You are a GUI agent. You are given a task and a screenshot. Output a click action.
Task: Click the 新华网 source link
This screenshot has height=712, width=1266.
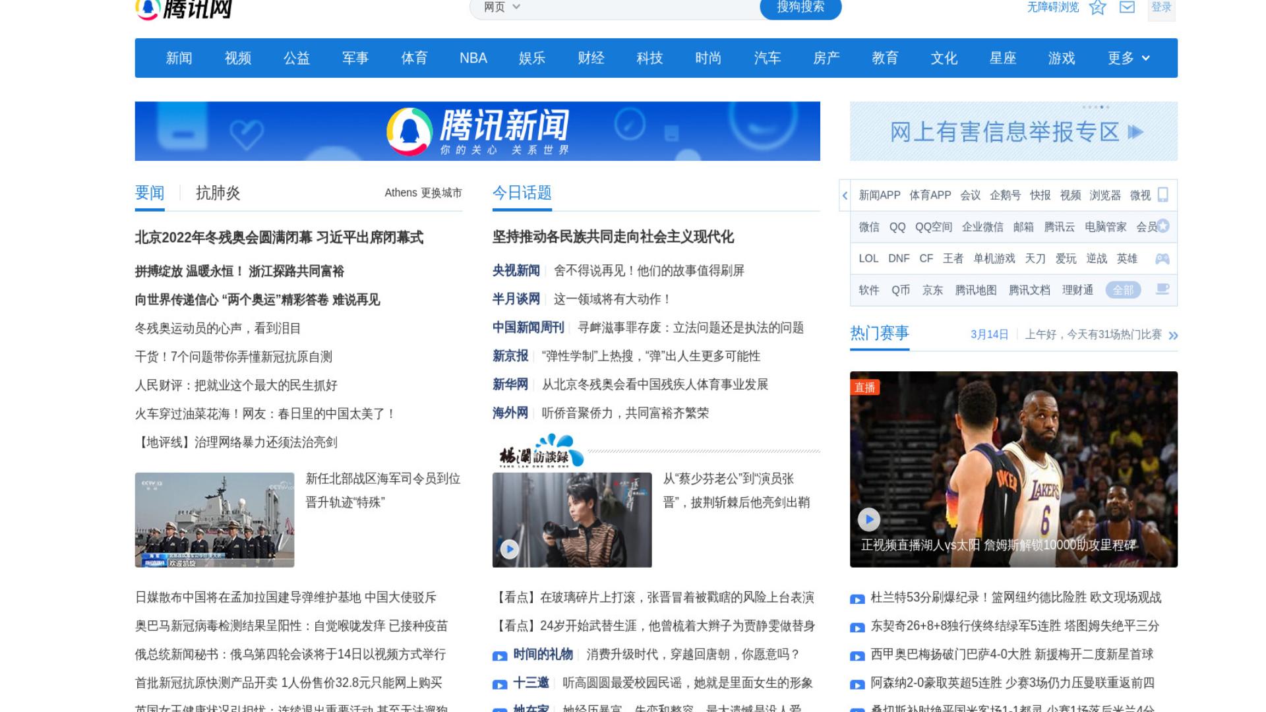tap(510, 384)
